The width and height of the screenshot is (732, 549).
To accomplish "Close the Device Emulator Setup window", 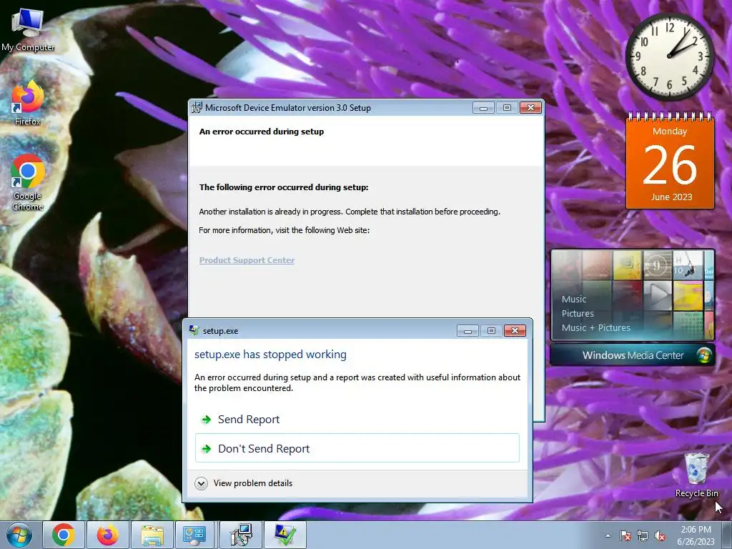I will pyautogui.click(x=531, y=108).
